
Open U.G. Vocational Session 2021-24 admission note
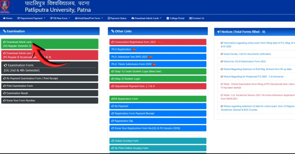(x=258, y=97)
